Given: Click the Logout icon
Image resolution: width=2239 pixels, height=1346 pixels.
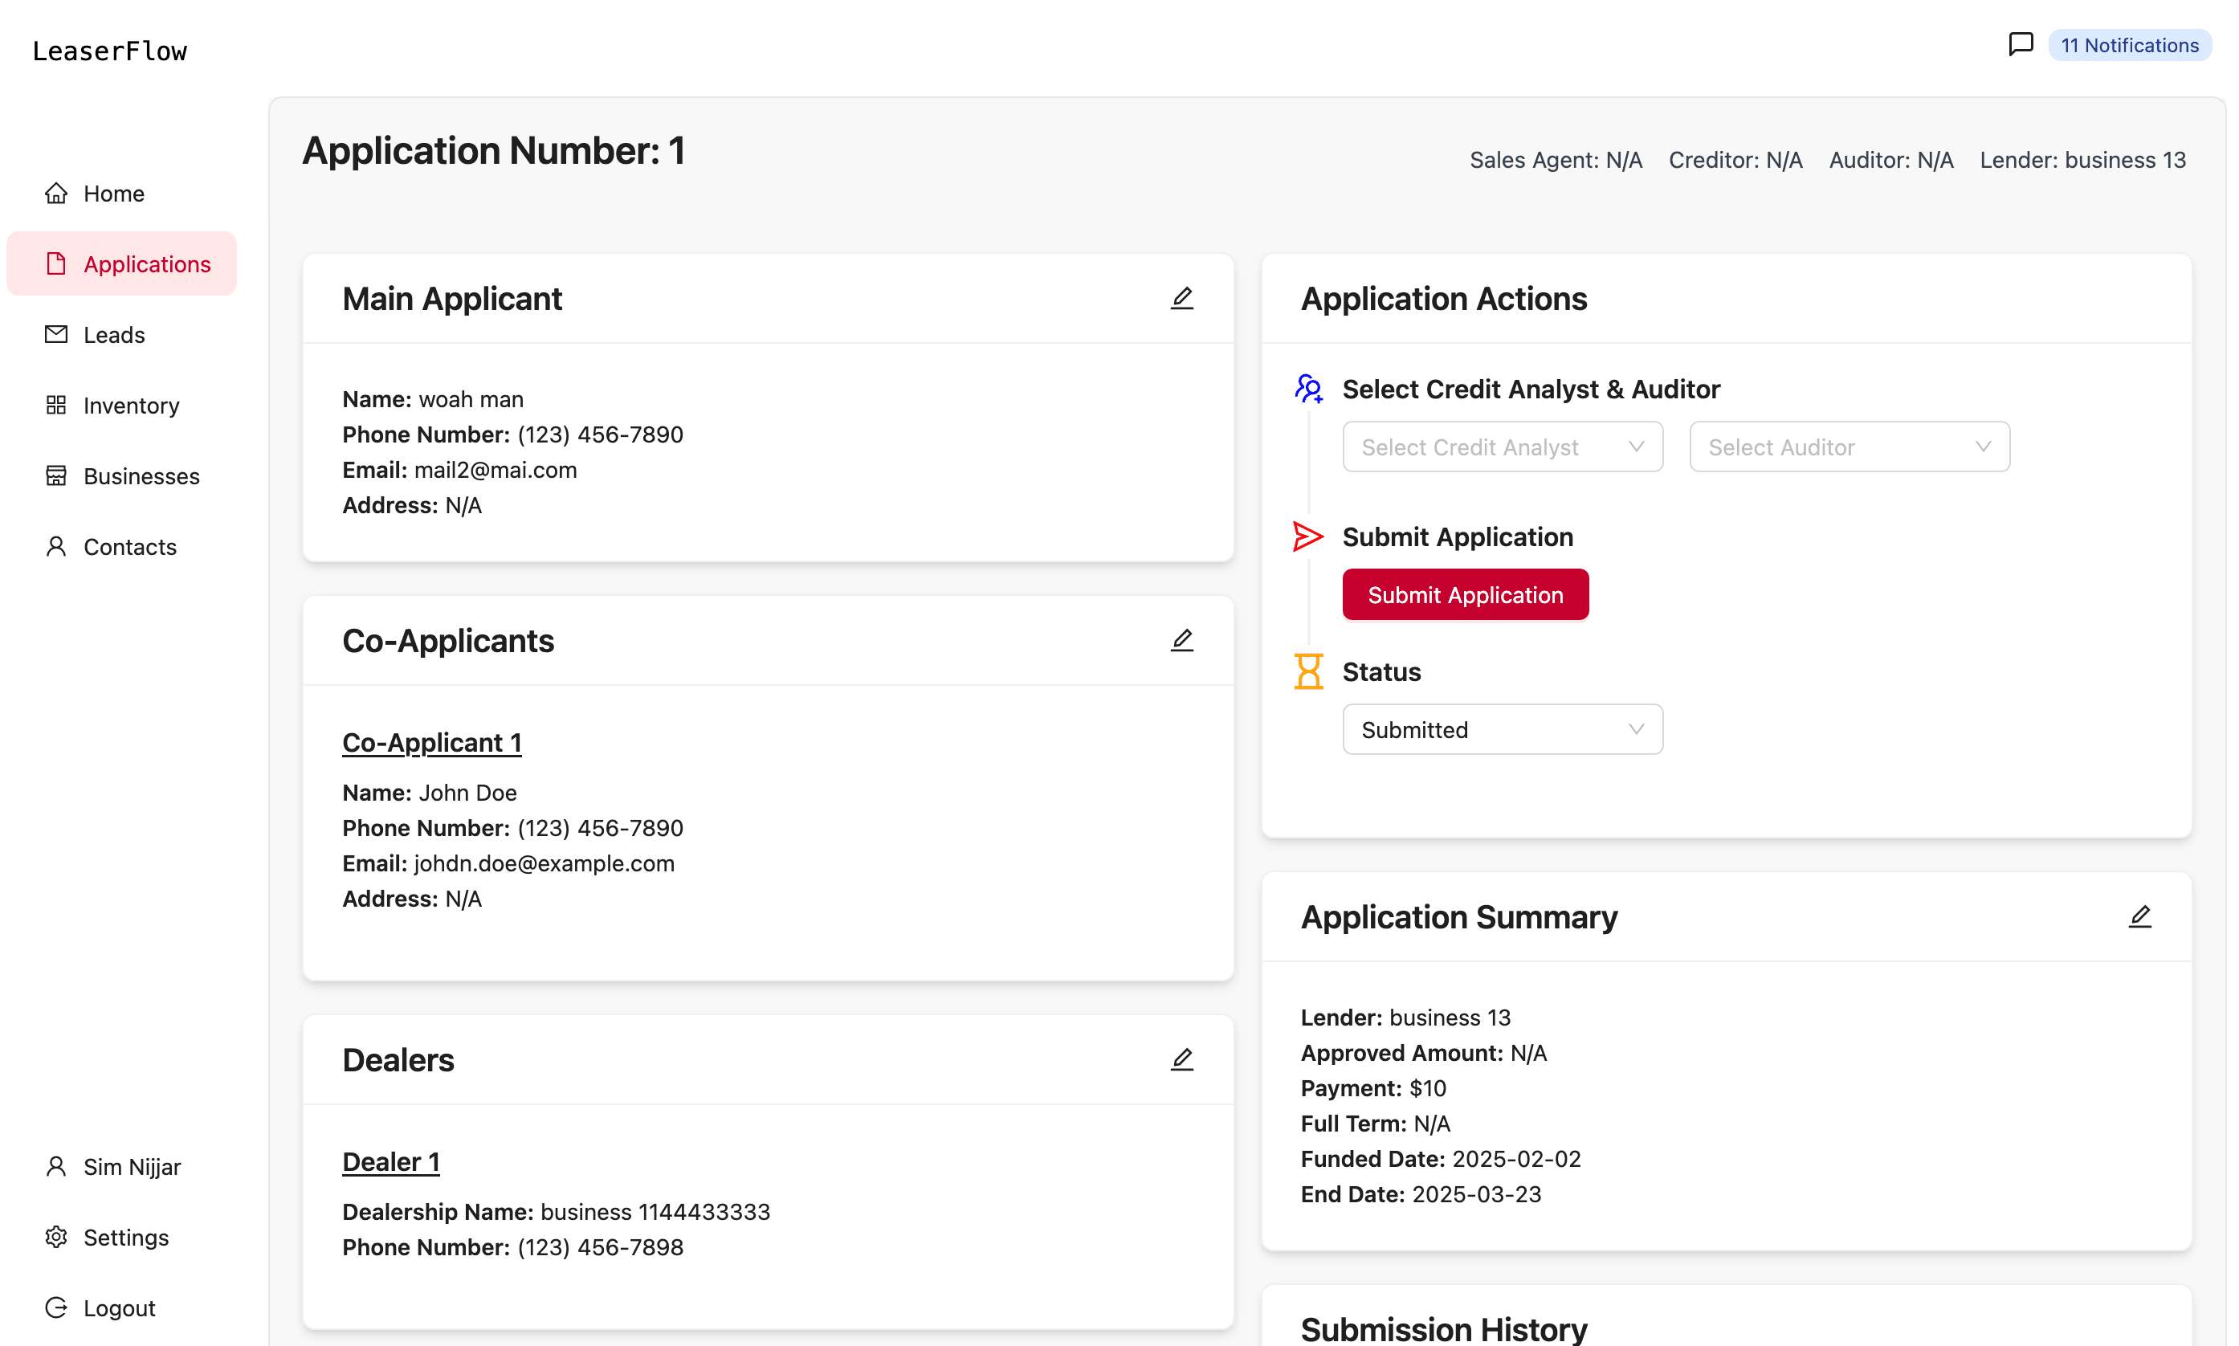Looking at the screenshot, I should click(x=56, y=1308).
